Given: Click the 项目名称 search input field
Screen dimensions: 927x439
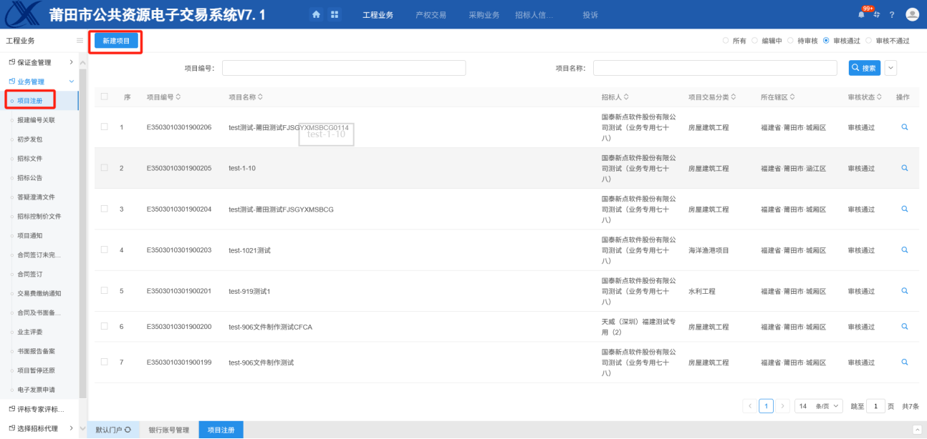Looking at the screenshot, I should (x=714, y=68).
